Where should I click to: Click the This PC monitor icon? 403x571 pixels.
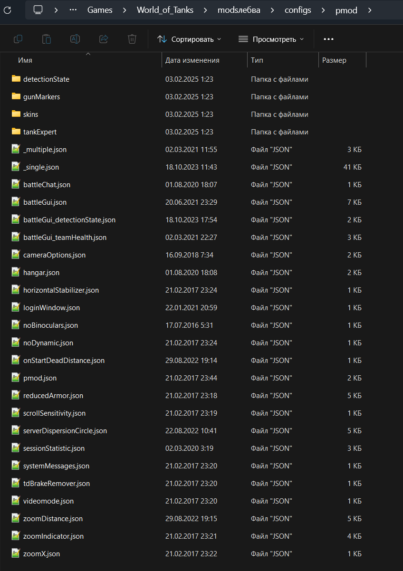click(38, 10)
